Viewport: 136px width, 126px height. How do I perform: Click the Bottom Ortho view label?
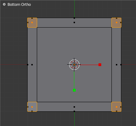click(x=19, y=4)
